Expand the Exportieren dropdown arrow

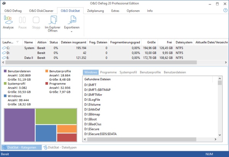click(72, 32)
